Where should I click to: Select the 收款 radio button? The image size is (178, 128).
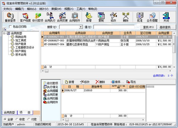pos(17,119)
